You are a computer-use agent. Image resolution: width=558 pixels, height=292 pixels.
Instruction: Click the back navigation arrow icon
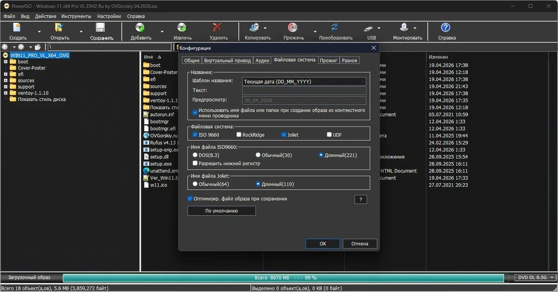pyautogui.click(x=5, y=47)
